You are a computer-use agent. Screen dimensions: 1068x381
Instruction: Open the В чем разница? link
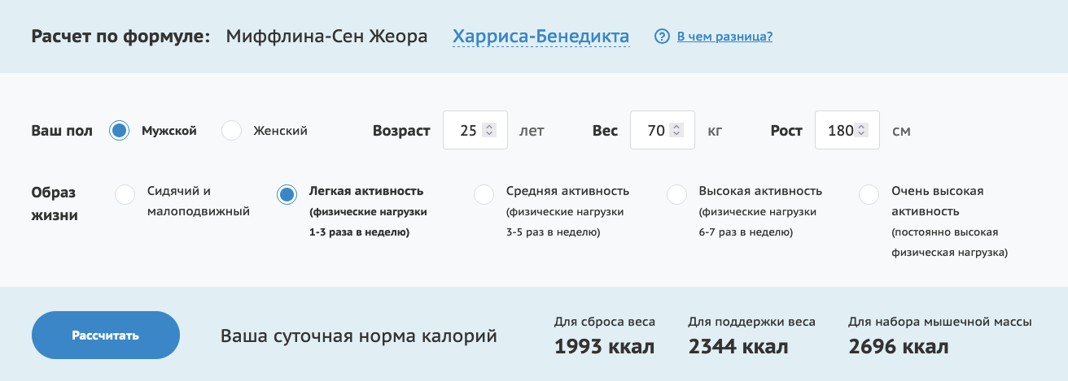click(724, 37)
